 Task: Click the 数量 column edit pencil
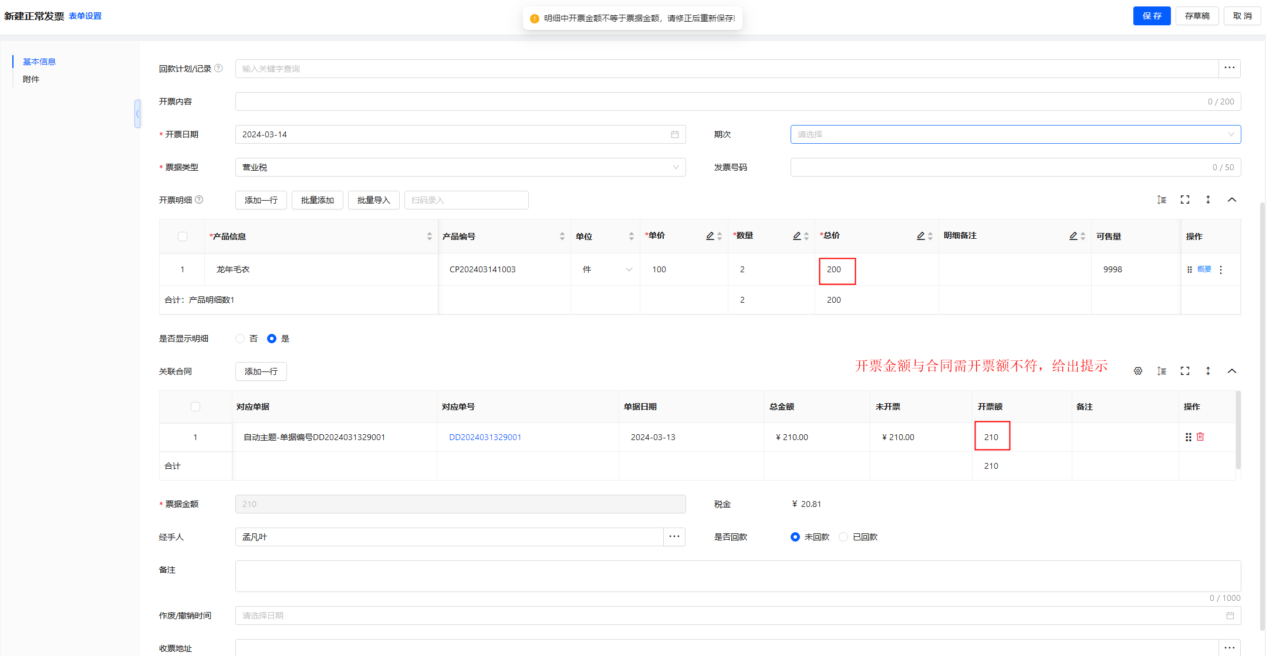[797, 236]
